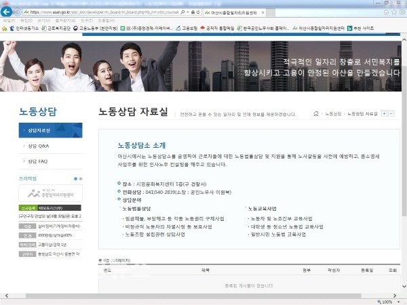Open 상담 Q&A in the sidebar
407x305 pixels.
click(x=39, y=145)
